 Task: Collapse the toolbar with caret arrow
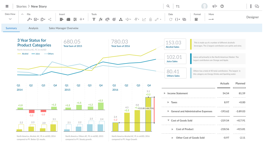coord(22,14)
